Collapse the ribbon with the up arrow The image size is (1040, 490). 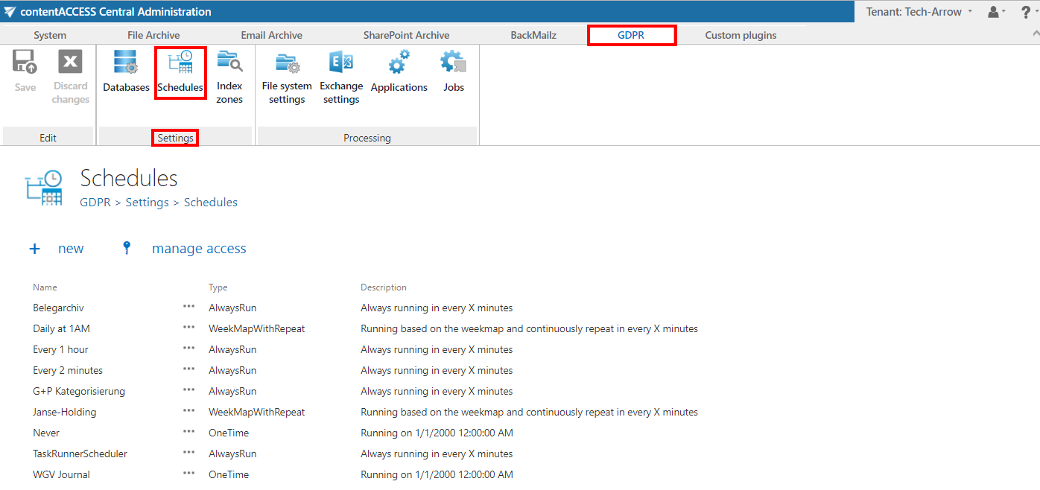pos(1035,34)
